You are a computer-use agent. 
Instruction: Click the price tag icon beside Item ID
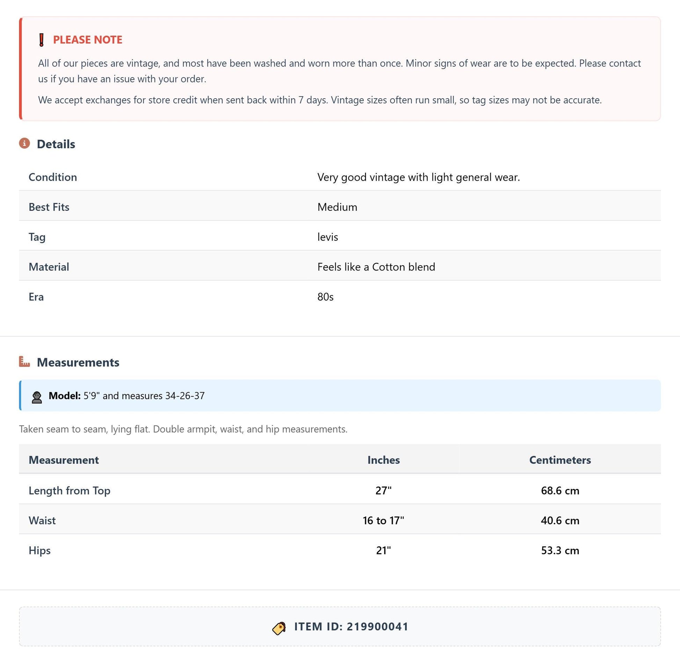point(279,628)
